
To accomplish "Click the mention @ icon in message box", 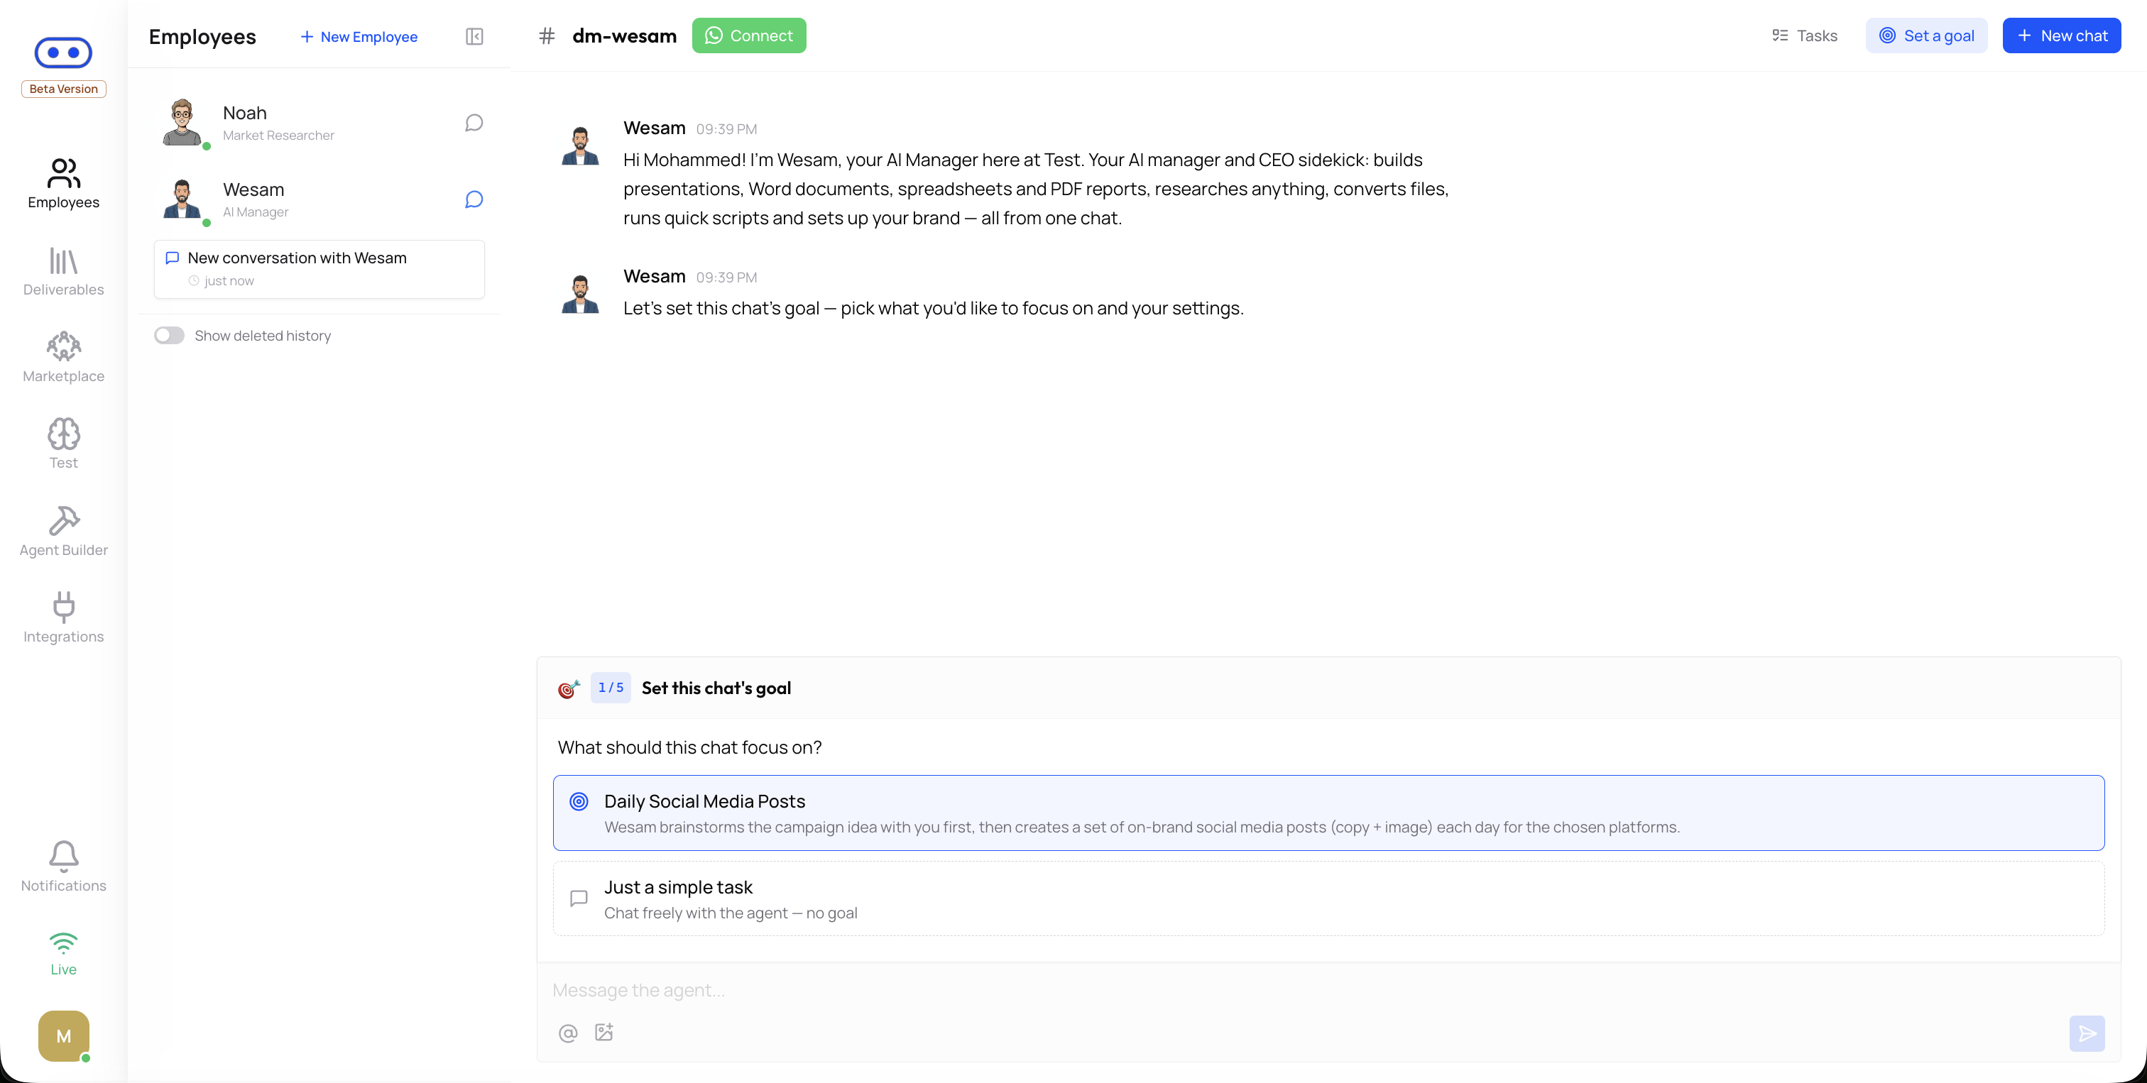I will [567, 1033].
